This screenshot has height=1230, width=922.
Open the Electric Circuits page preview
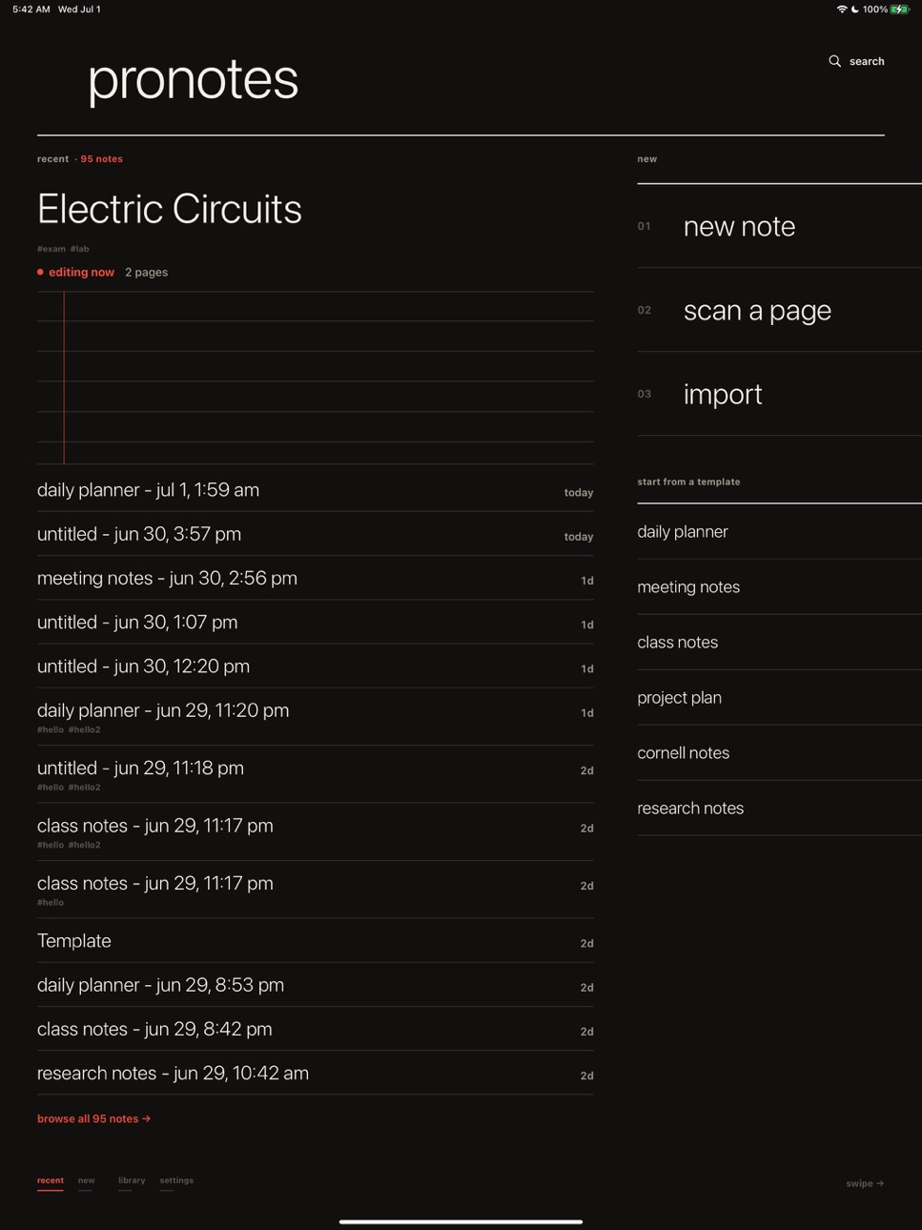pos(316,378)
